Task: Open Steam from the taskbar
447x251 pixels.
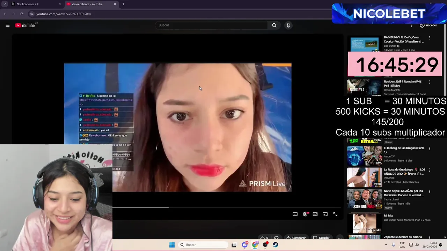Action: pos(276,245)
